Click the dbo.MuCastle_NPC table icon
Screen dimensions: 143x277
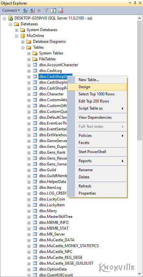(35, 252)
